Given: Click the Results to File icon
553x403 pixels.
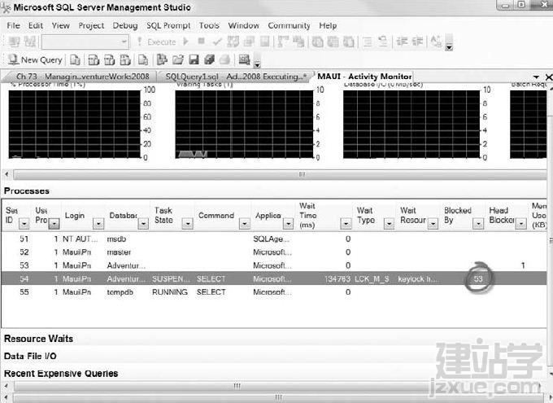Looking at the screenshot, I should 348,42.
